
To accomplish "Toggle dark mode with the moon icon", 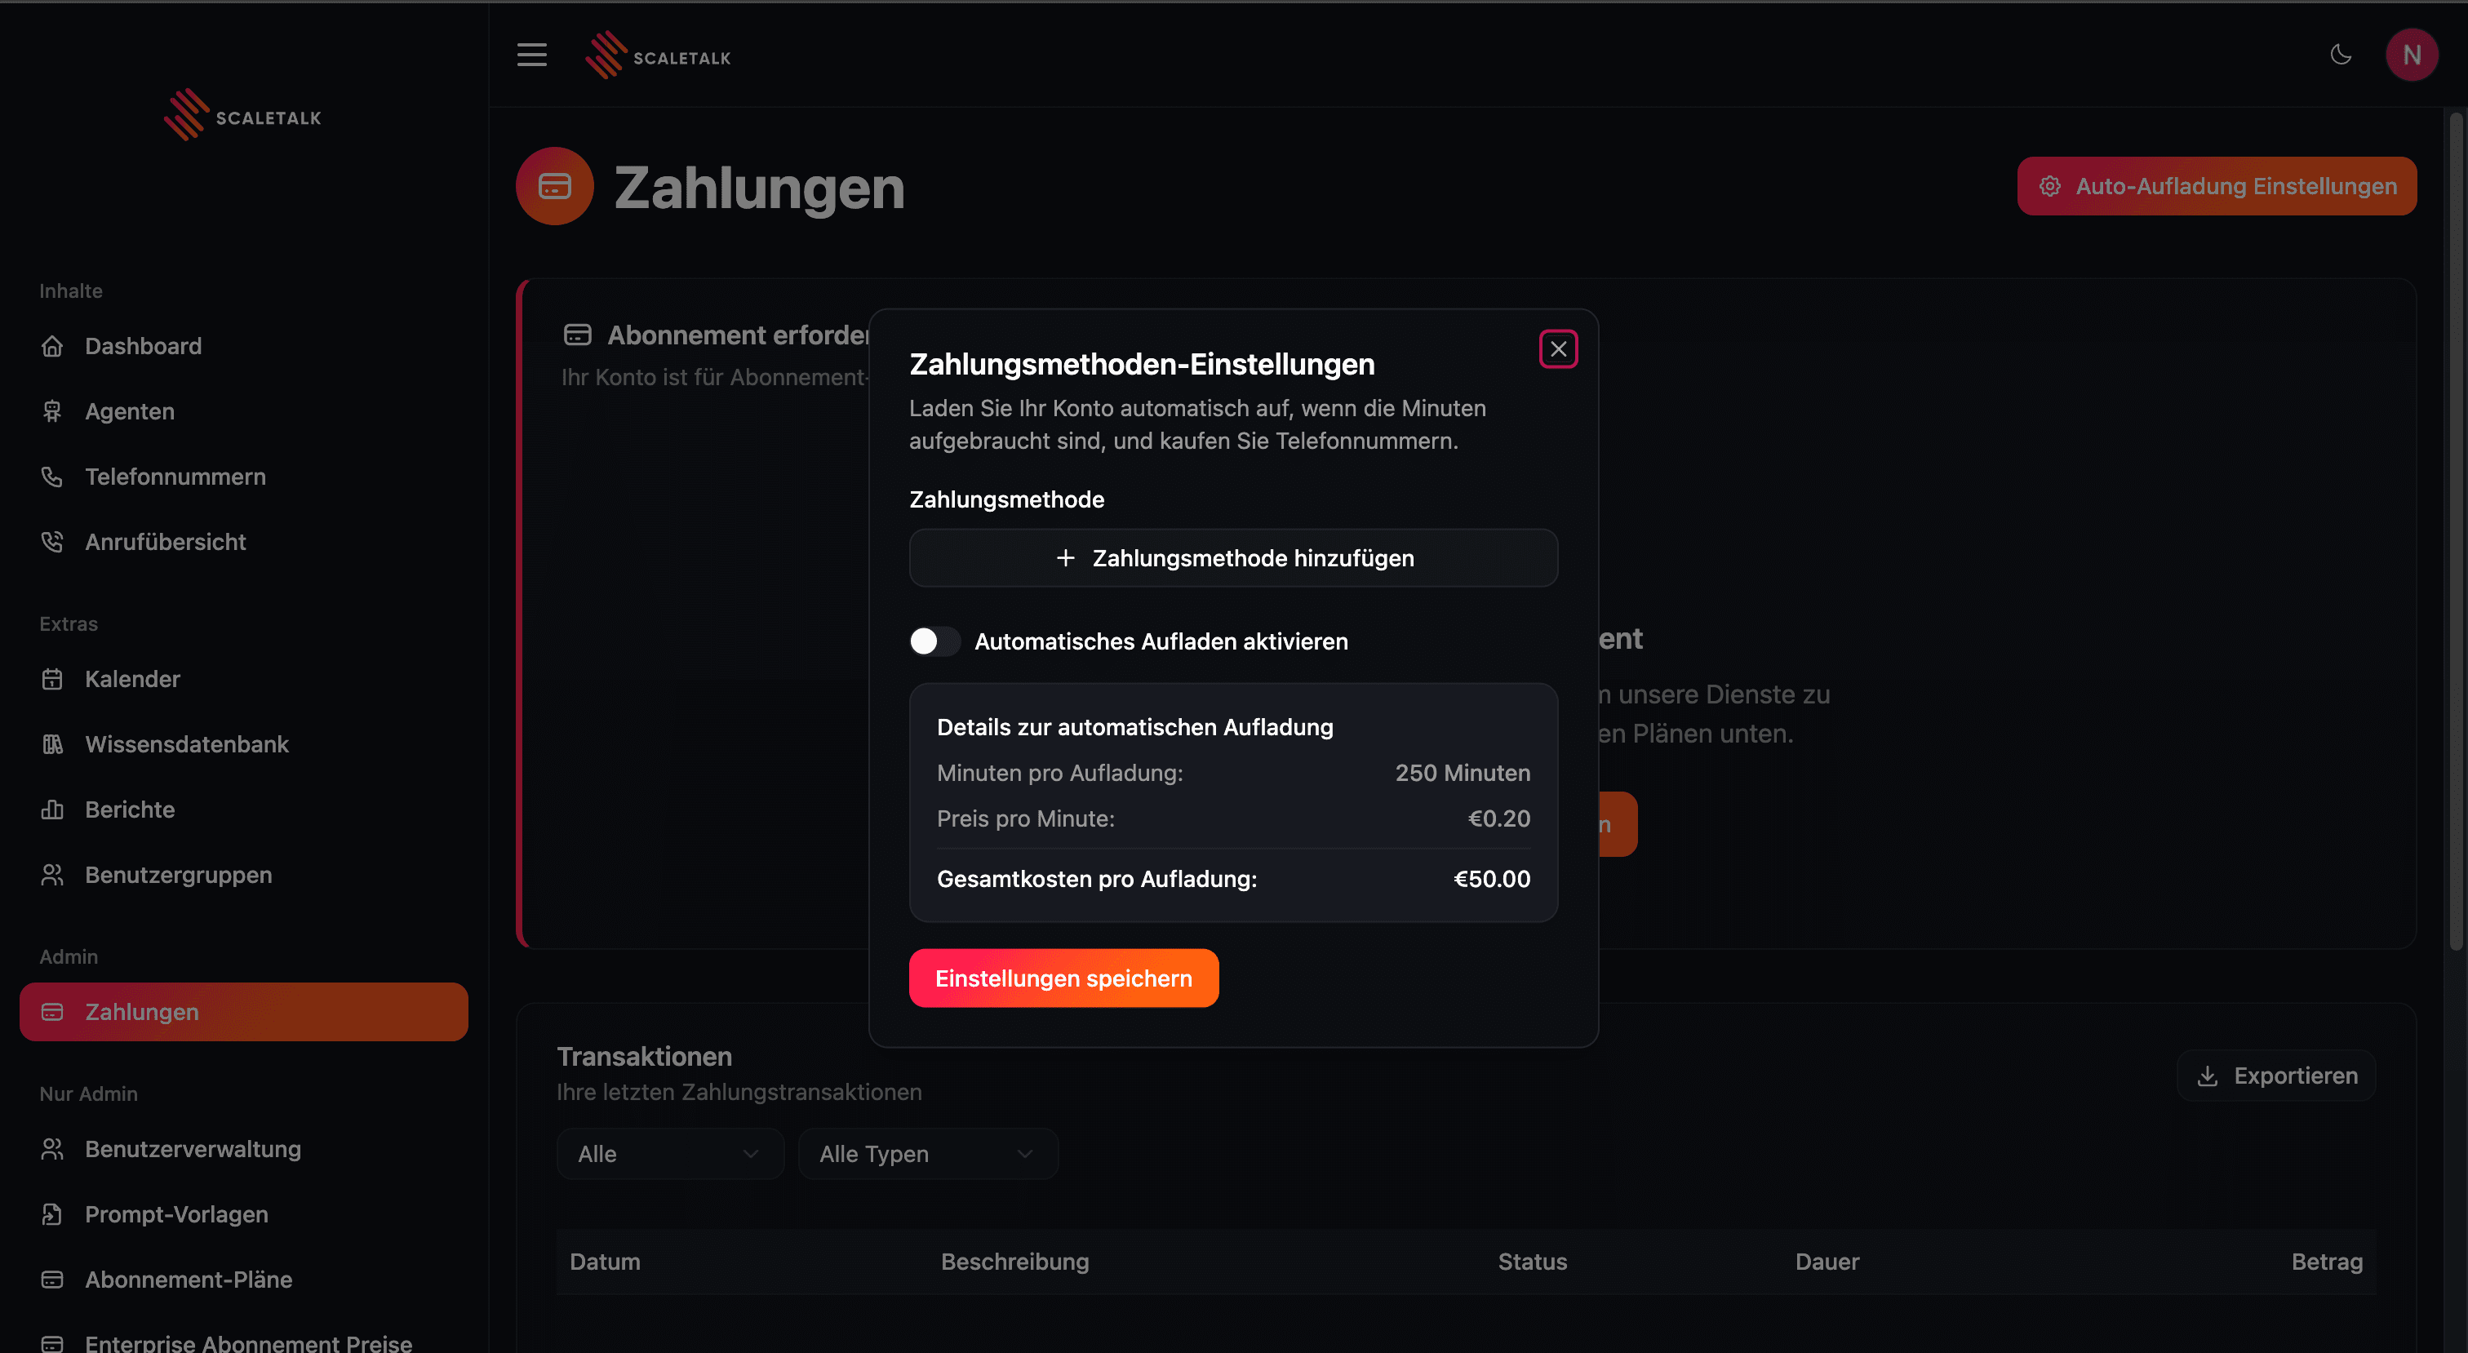I will 2341,55.
